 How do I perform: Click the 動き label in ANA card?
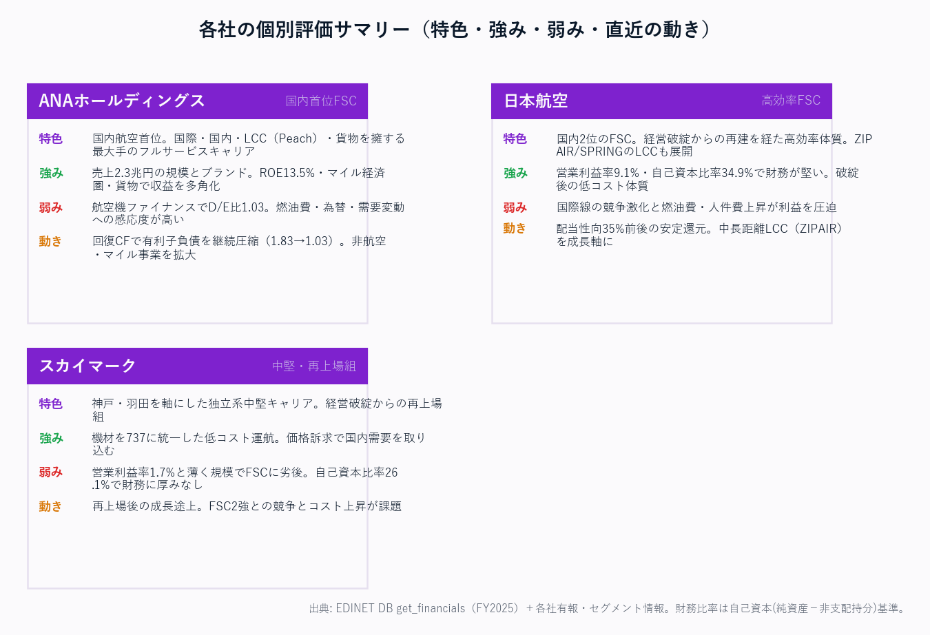pyautogui.click(x=51, y=241)
